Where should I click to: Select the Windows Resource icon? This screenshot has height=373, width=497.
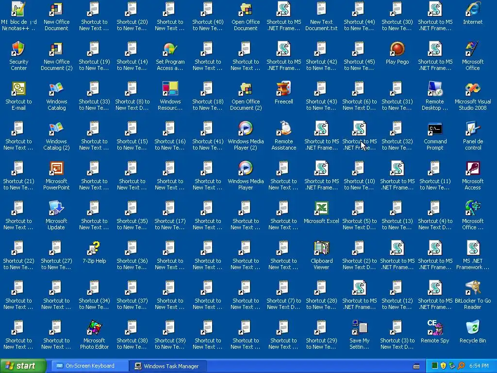[x=170, y=96]
